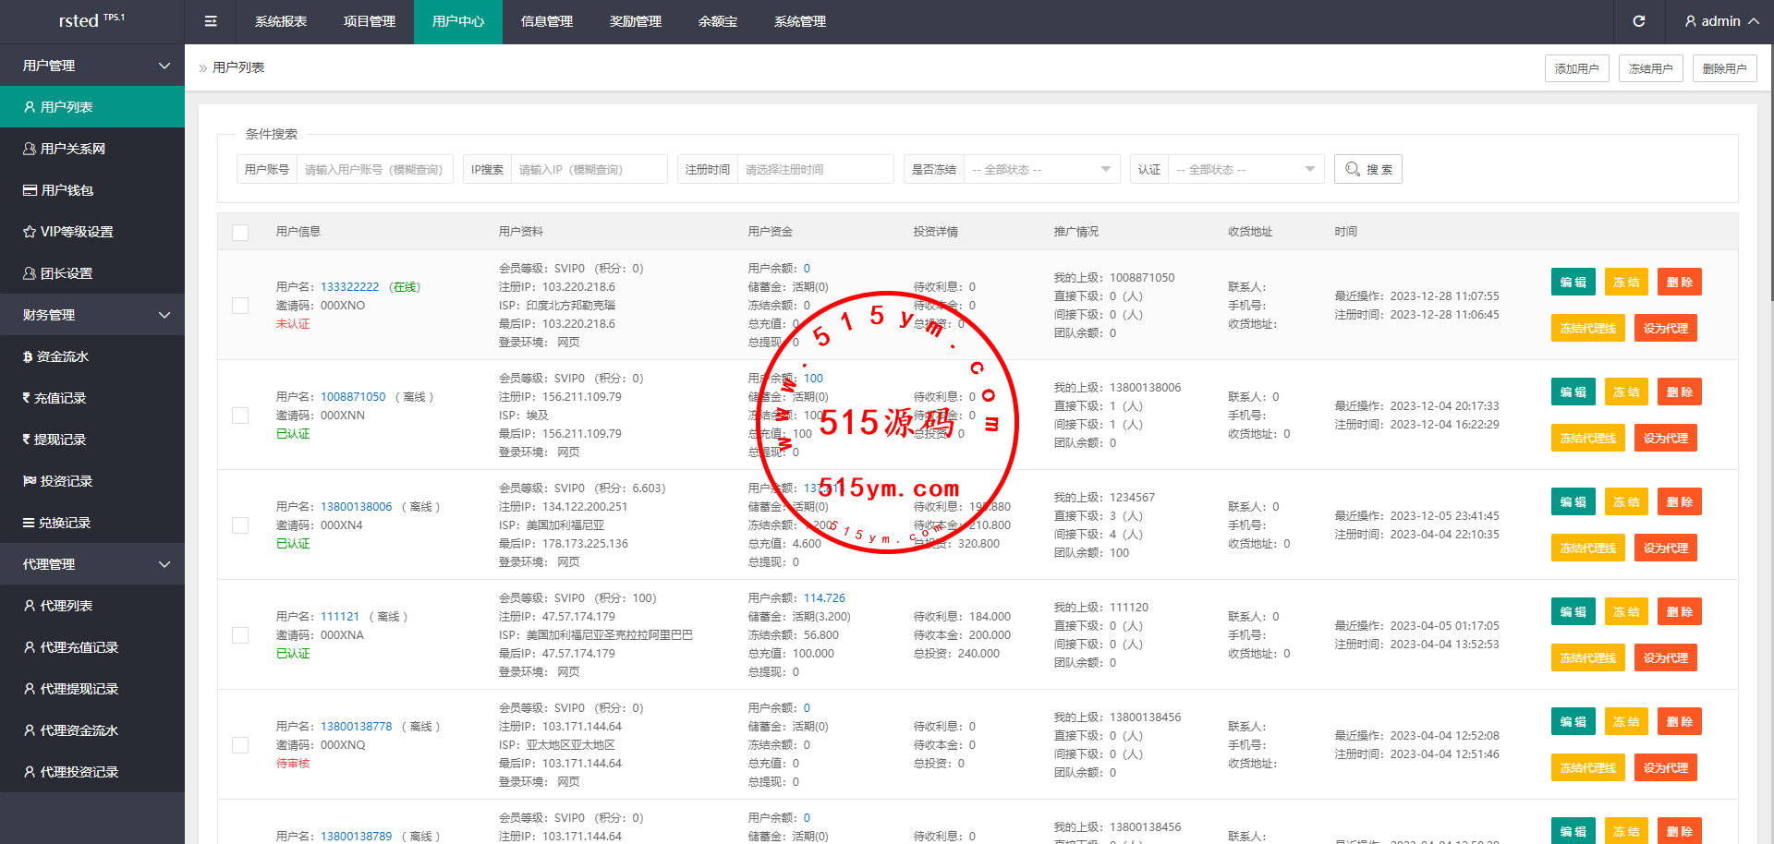Open user 1008871050 profile link
Viewport: 1774px width, 844px height.
pos(353,397)
